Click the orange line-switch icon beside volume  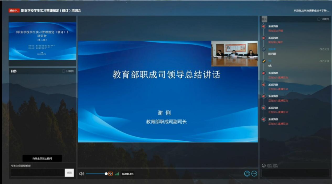(111, 174)
